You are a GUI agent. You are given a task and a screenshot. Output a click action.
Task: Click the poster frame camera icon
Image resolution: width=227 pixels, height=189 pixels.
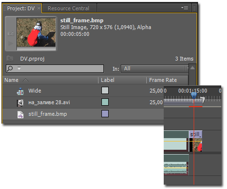tap(11, 33)
